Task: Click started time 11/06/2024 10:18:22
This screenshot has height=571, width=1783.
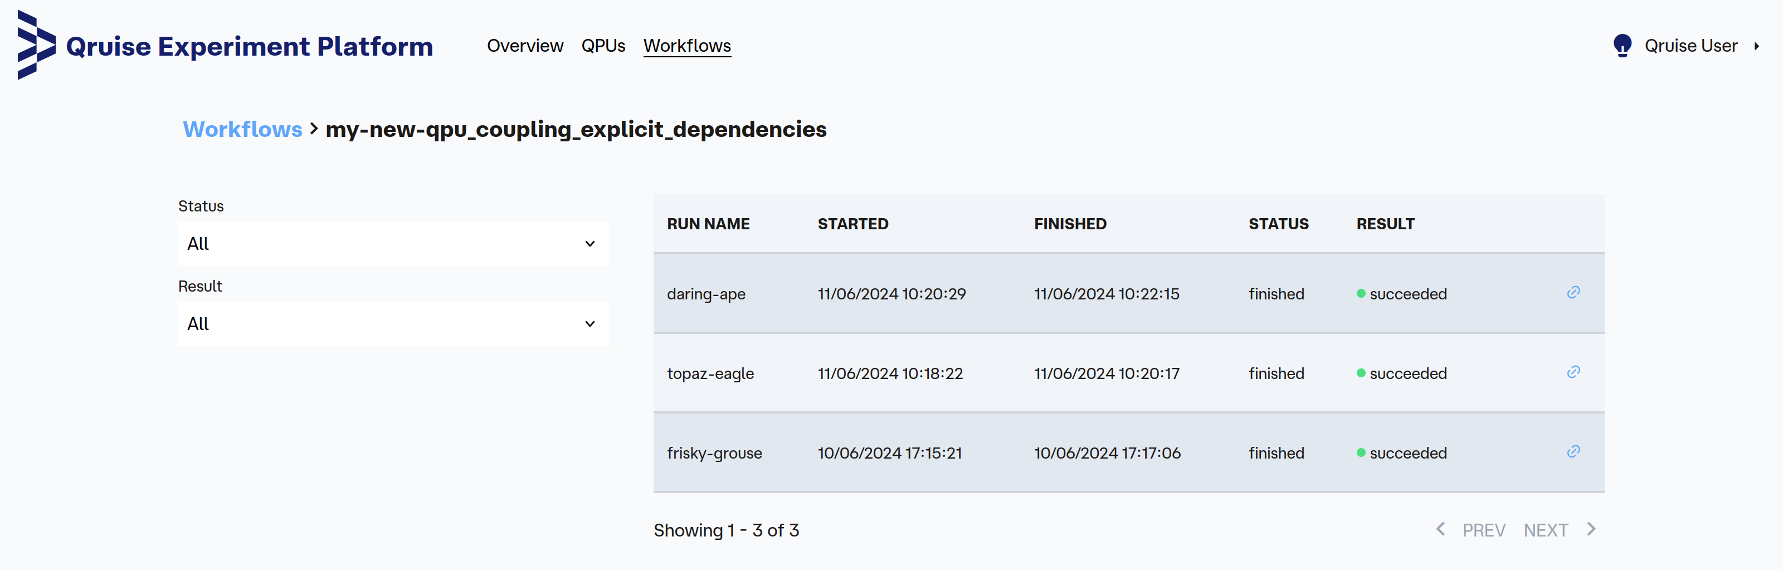Action: click(x=890, y=373)
